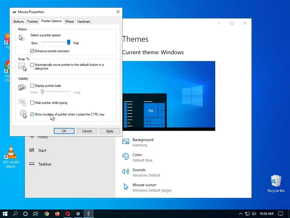290x218 pixels.
Task: Click Mouse Properties taskbar button
Action: point(89,214)
